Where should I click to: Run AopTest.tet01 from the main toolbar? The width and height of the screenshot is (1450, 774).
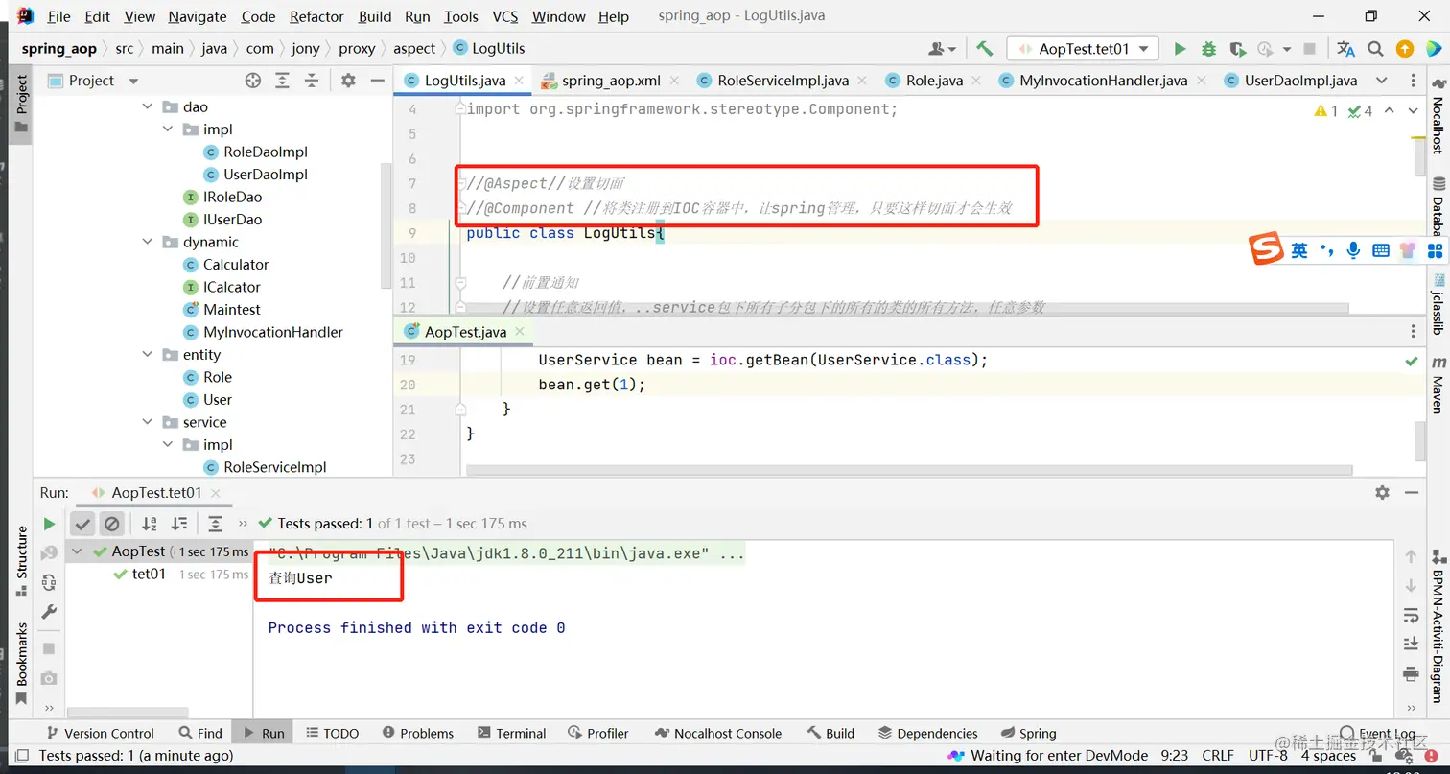click(1181, 48)
